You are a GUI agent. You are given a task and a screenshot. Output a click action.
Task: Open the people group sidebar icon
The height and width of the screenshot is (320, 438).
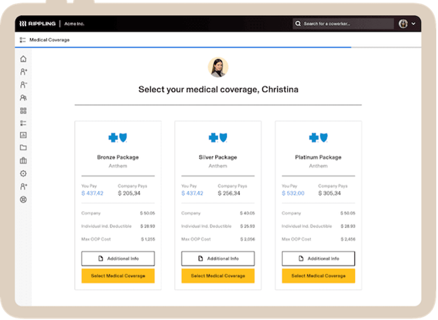[x=23, y=97]
